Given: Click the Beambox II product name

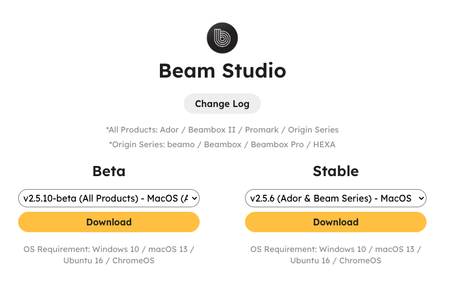Looking at the screenshot, I should (x=212, y=130).
